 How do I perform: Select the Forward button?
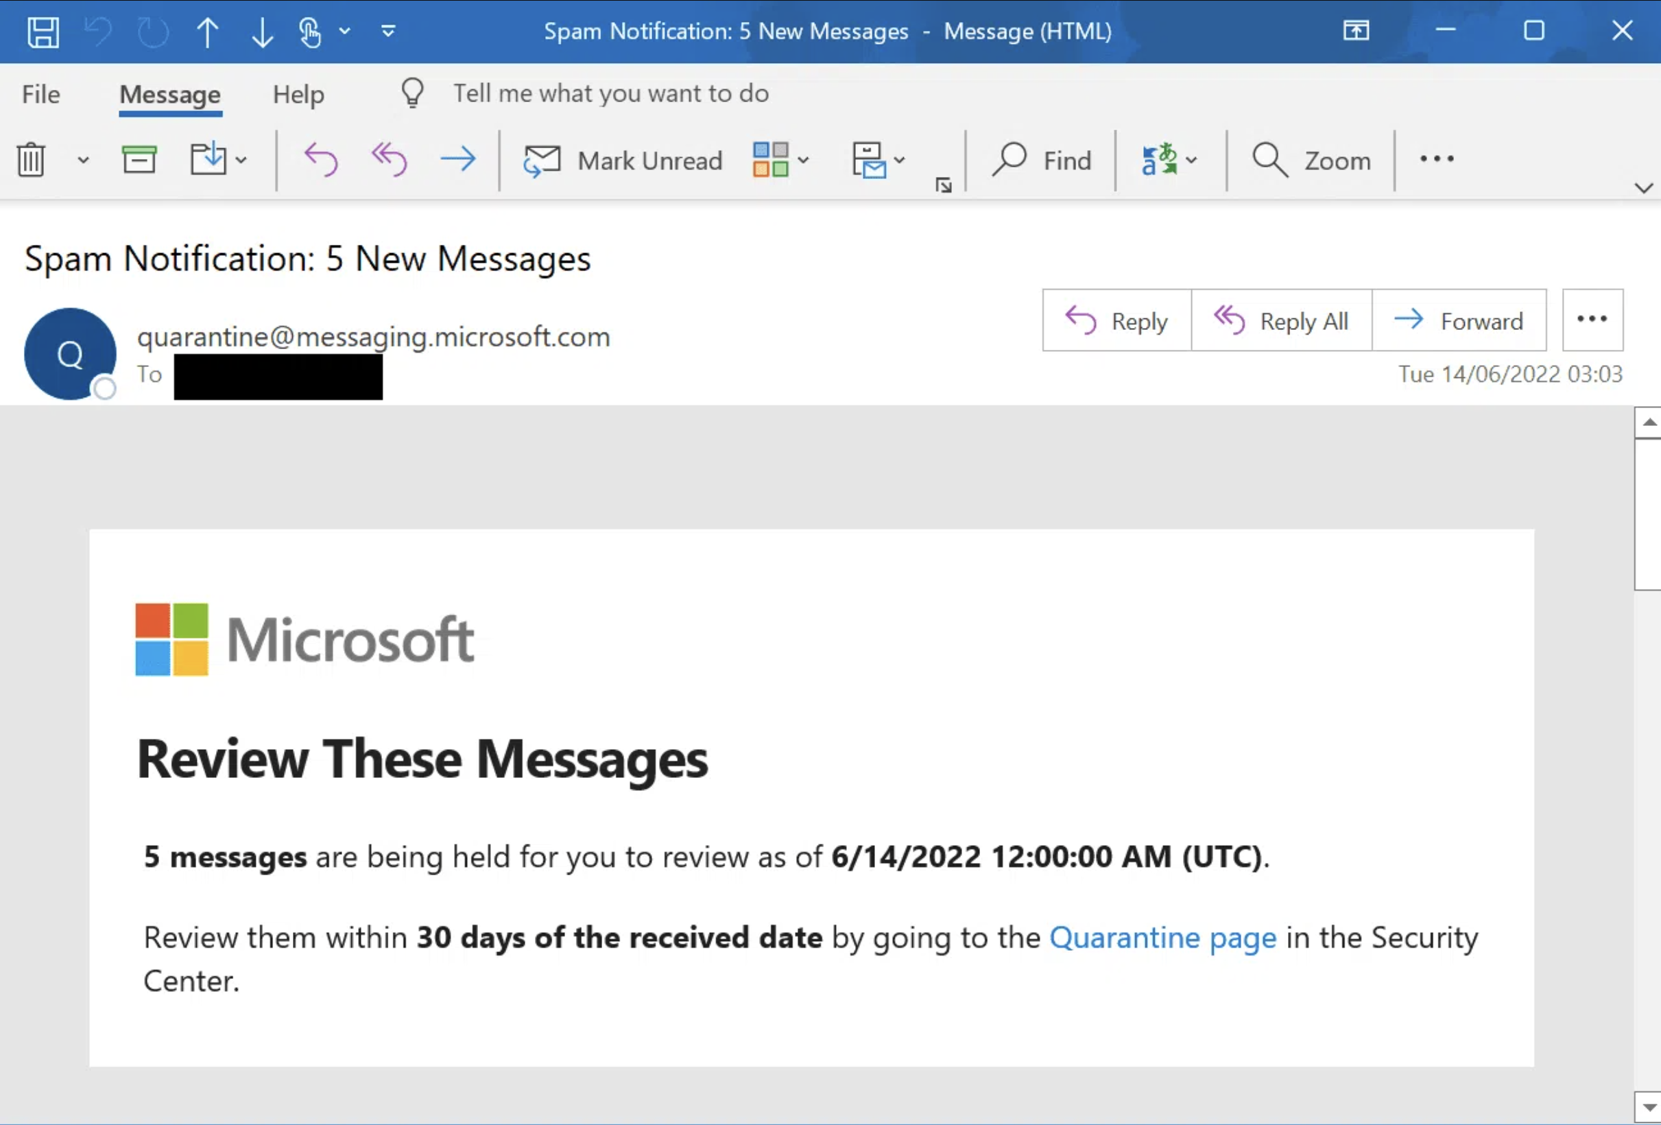(x=1460, y=320)
